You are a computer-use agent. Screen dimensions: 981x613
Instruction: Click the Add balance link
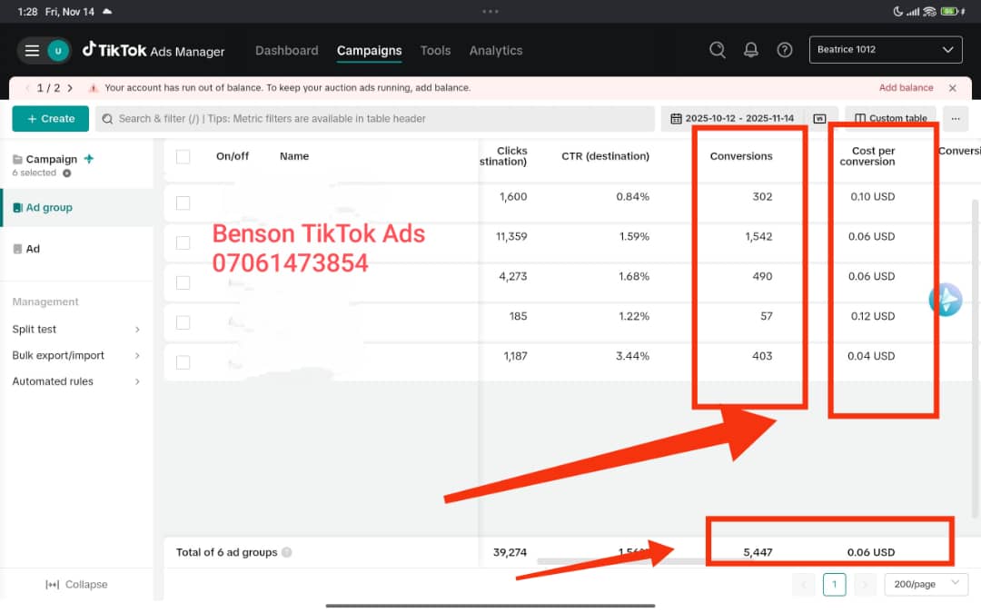(x=906, y=88)
